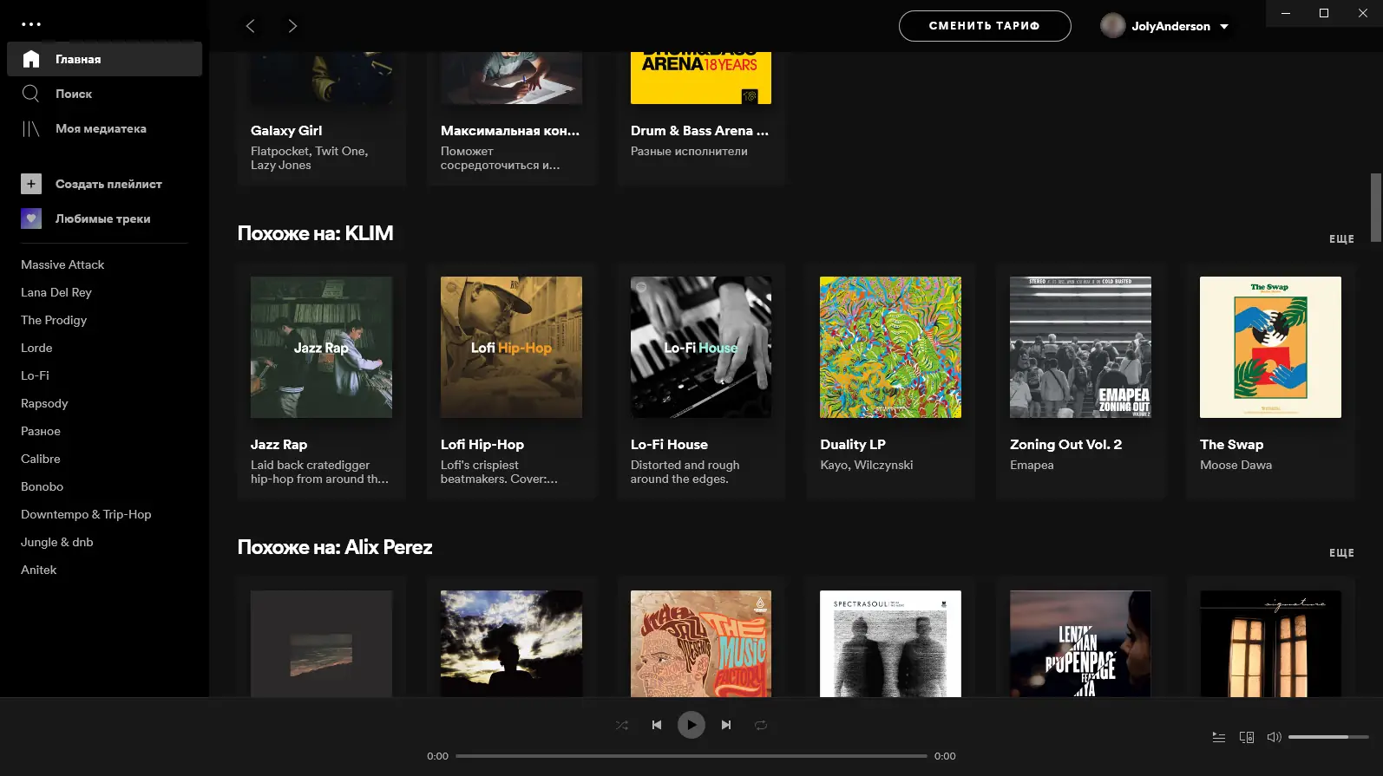The width and height of the screenshot is (1383, 776).
Task: Navigate back with the left arrow
Action: click(x=251, y=26)
